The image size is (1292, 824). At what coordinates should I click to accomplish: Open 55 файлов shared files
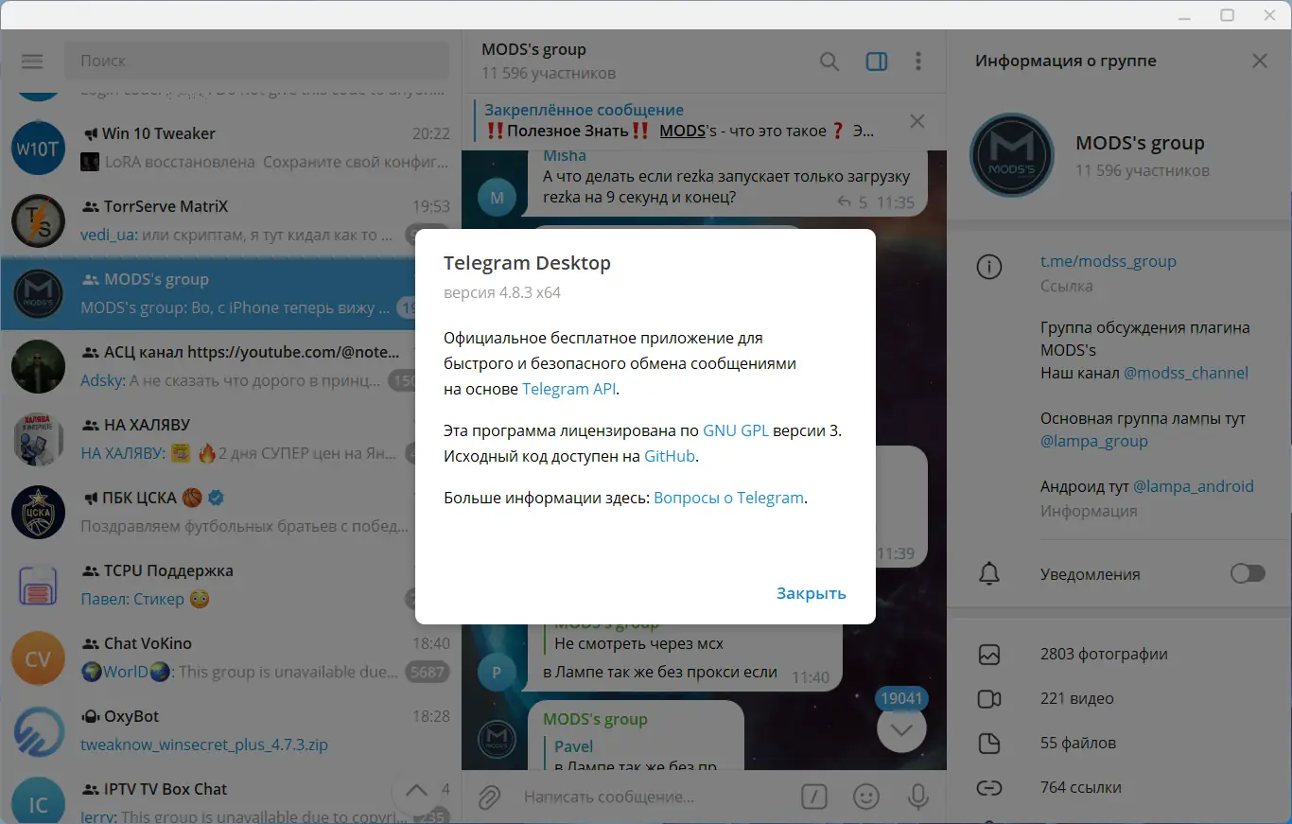[1078, 743]
